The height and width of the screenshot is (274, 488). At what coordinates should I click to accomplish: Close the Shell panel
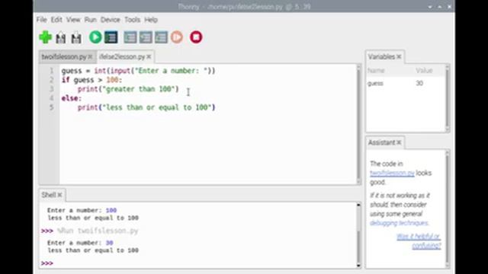pyautogui.click(x=59, y=195)
